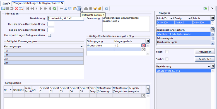217x109 pixels.
Task: Click the Auswählen button
Action: (x=205, y=52)
